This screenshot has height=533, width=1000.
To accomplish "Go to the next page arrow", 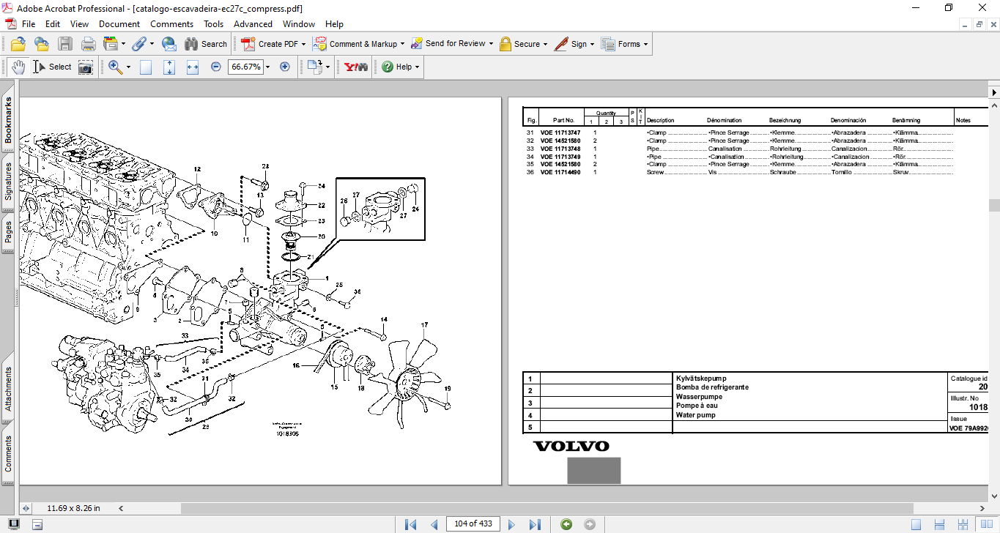I will (x=511, y=524).
